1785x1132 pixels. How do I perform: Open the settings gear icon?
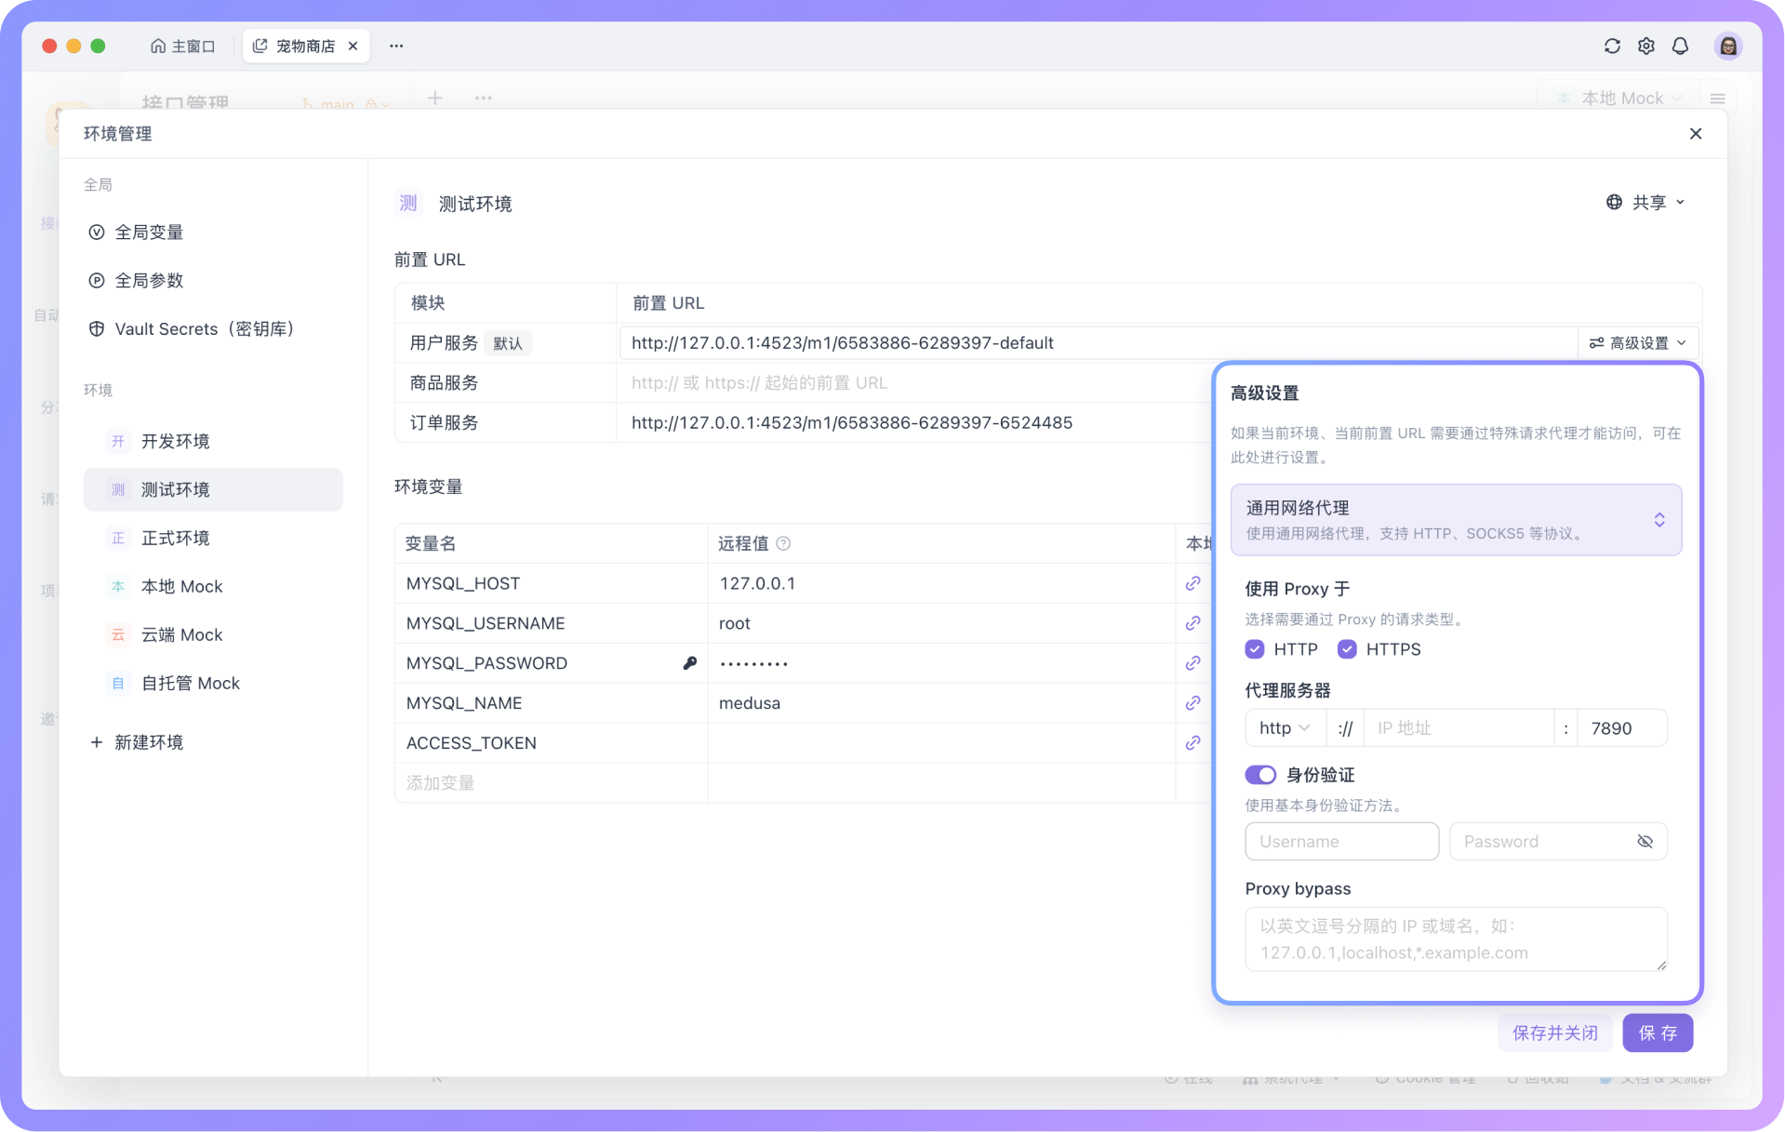click(x=1646, y=46)
